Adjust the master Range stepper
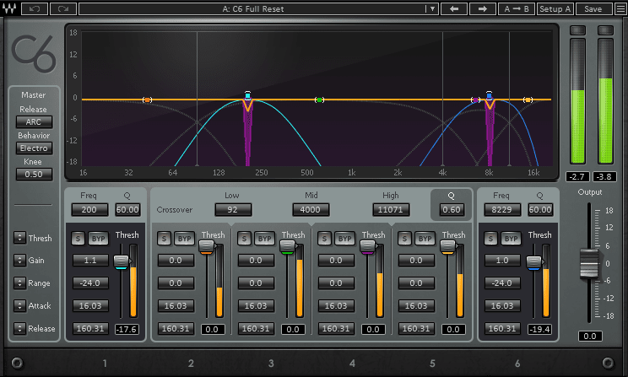The image size is (628, 377). pyautogui.click(x=19, y=283)
